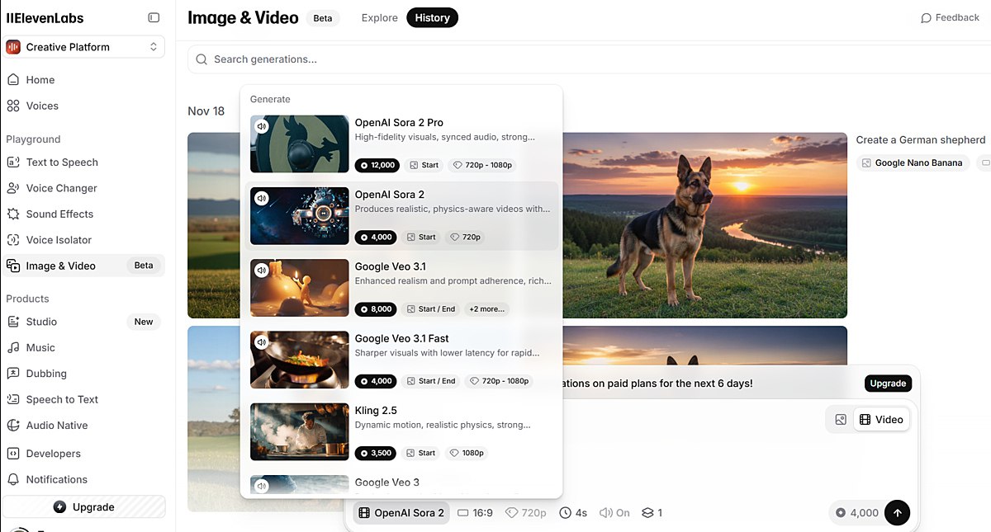This screenshot has height=532, width=991.
Task: Open the Music product icon
Action: pyautogui.click(x=13, y=347)
